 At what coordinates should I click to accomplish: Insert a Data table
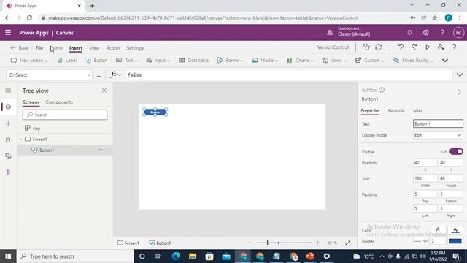tap(193, 61)
